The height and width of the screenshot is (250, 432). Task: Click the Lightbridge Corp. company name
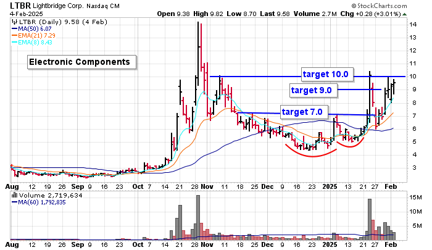pos(58,6)
